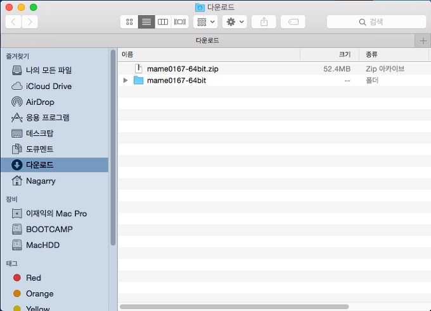Click the sidebar vertical scrollbar
Viewport: 431px width, 311px height.
(x=113, y=147)
